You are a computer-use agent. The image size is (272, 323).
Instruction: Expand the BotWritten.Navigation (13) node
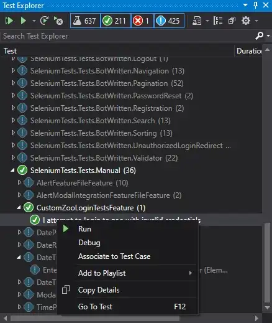tap(13, 70)
